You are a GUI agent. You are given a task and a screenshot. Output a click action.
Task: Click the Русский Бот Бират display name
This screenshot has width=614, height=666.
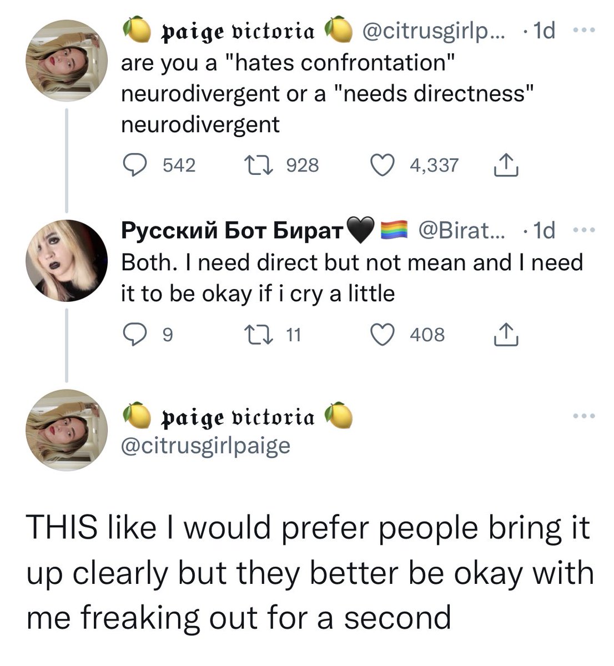click(x=231, y=231)
